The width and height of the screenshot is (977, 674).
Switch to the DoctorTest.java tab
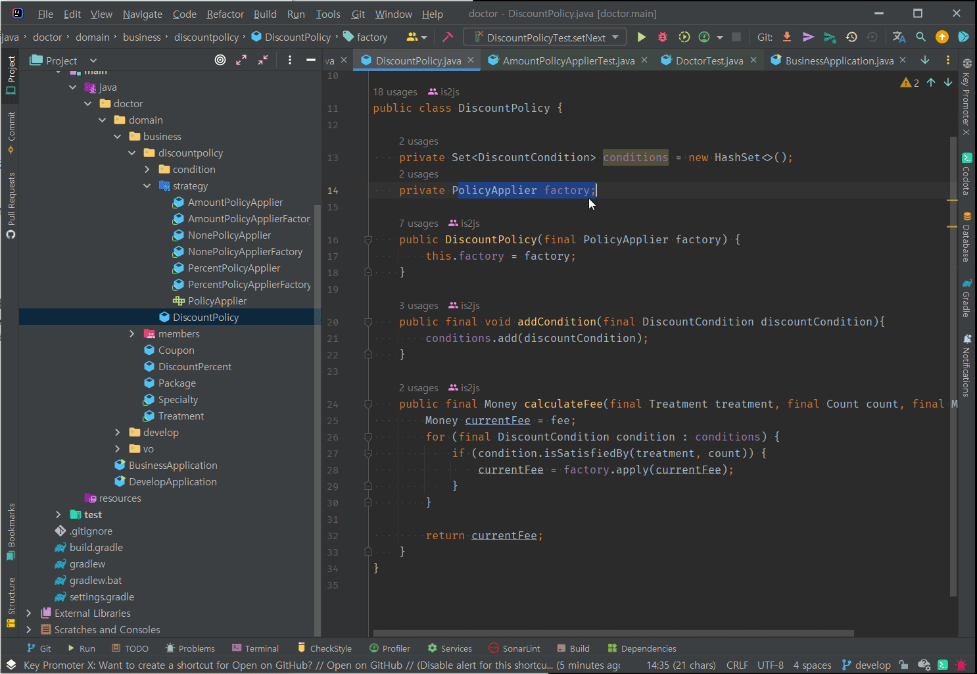pos(709,60)
